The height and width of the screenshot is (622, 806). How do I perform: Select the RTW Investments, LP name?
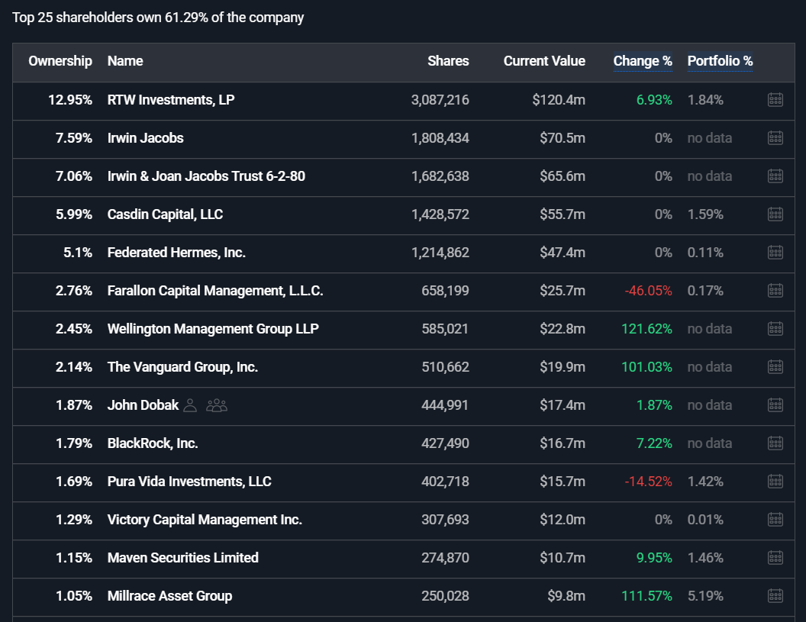[x=171, y=100]
